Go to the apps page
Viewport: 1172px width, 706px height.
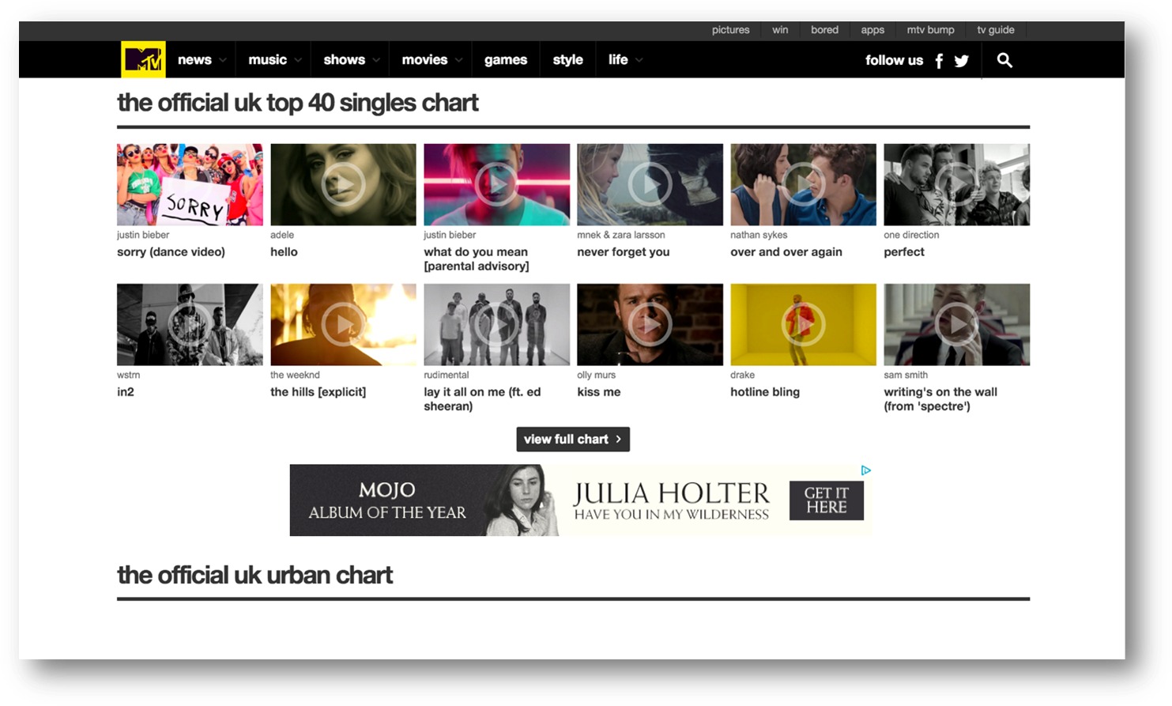[872, 30]
